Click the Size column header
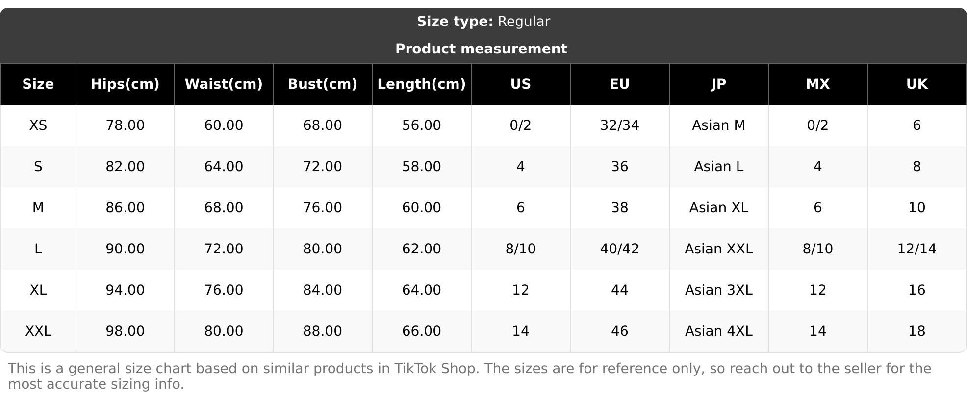The image size is (967, 400). coord(38,84)
